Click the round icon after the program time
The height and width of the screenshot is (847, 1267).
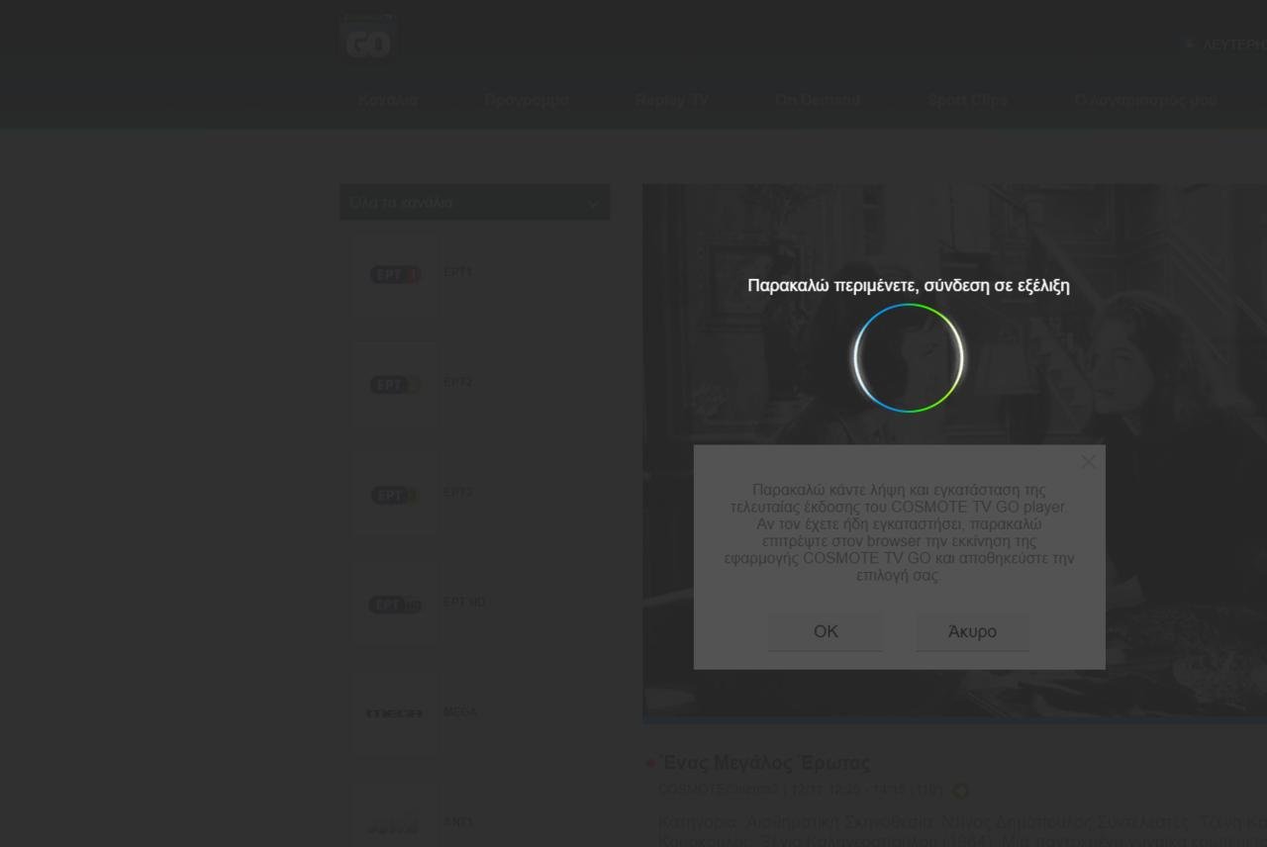pyautogui.click(x=960, y=790)
